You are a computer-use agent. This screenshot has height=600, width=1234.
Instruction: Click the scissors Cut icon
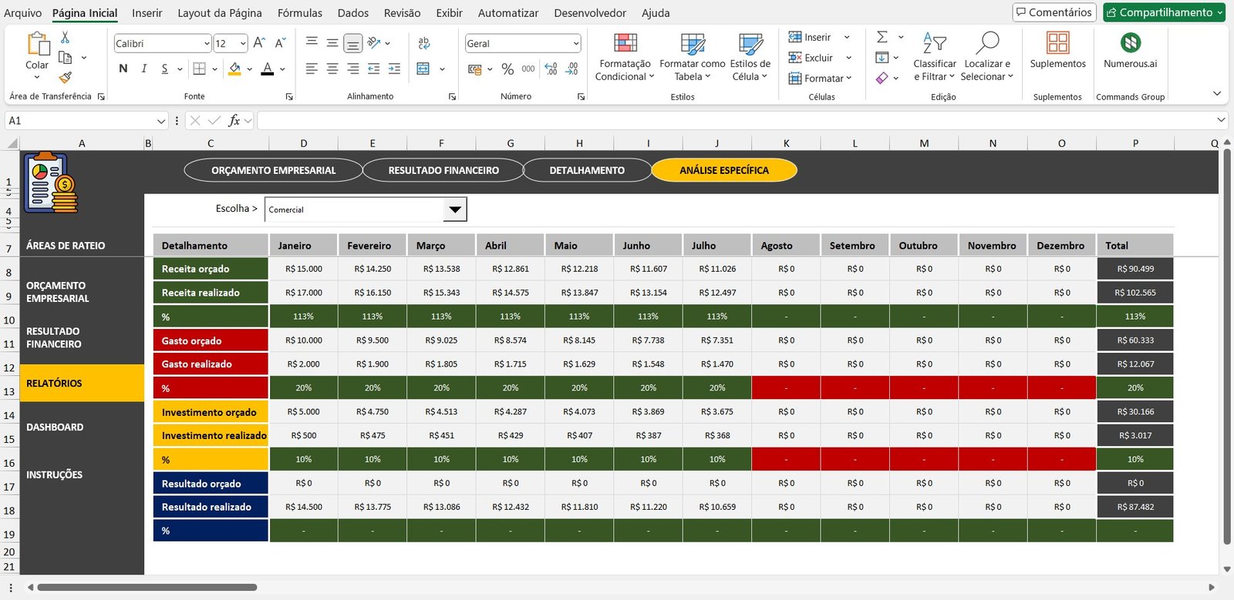(x=65, y=37)
